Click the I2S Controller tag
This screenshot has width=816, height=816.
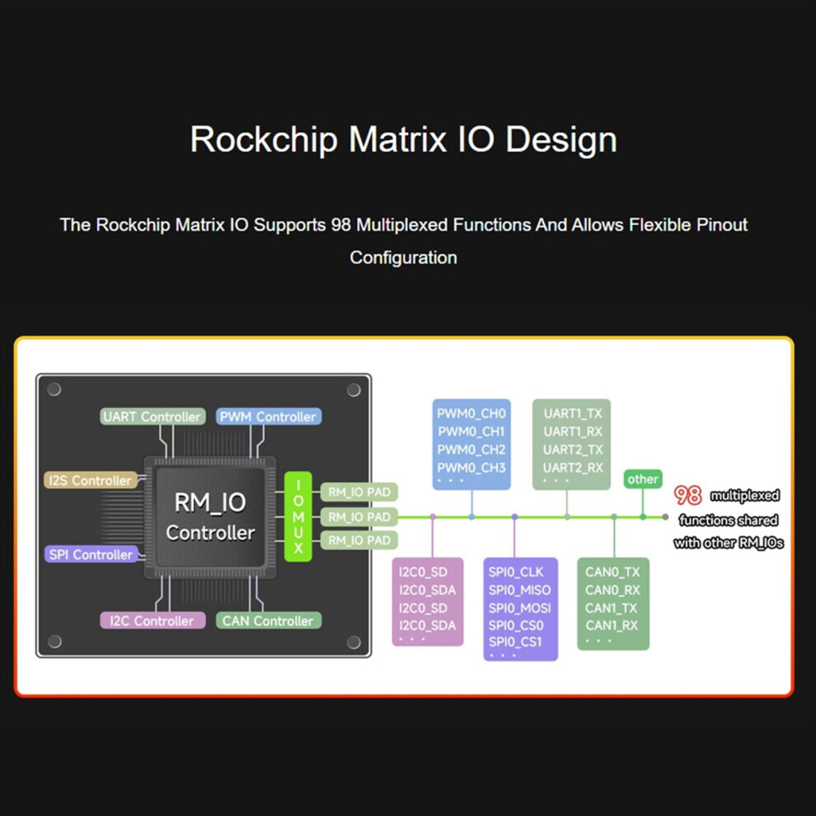[91, 481]
